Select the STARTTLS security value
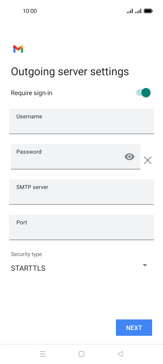Screen dimensions: 163x364 click(x=28, y=268)
